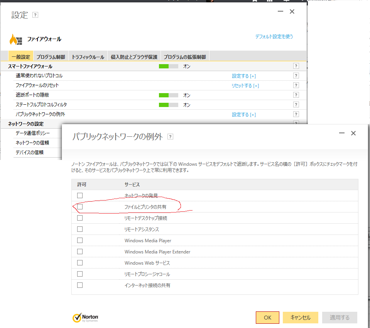370x328 pixels.
Task: Switch to トラフィックルール tab
Action: (88, 57)
